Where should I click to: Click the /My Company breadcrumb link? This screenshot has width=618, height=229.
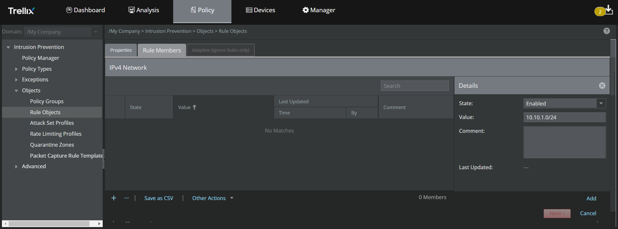coord(124,31)
